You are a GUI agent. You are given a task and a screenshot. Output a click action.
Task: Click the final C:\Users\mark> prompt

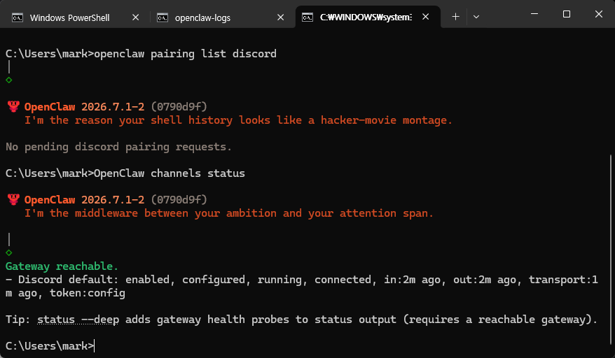tap(50, 346)
